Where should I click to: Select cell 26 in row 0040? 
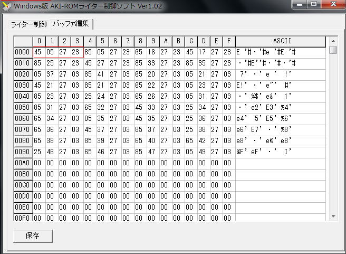[x=153, y=97]
